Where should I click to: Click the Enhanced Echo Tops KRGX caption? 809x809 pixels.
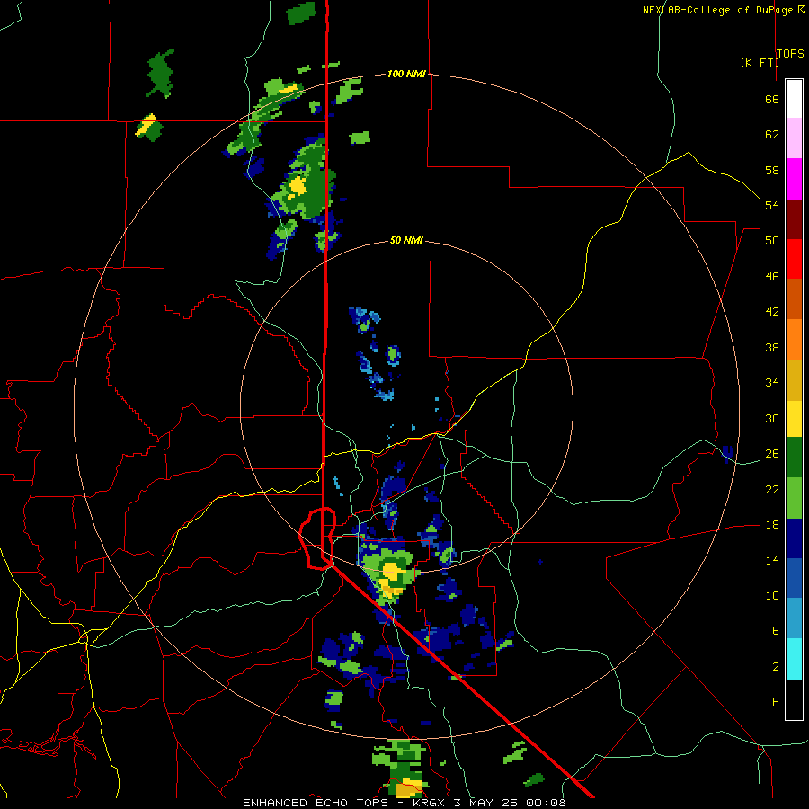tap(404, 803)
